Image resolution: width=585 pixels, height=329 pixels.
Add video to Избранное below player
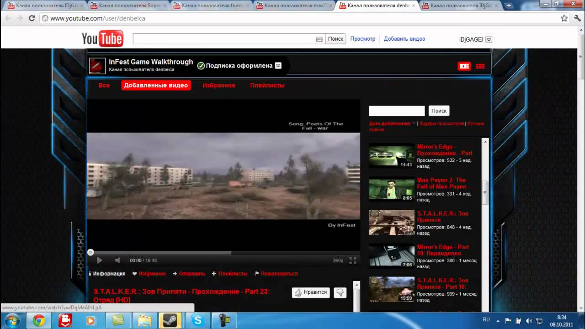tap(149, 274)
